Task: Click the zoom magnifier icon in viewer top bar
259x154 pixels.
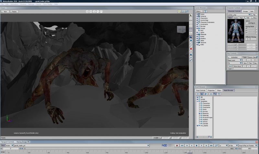Action: click(98, 12)
